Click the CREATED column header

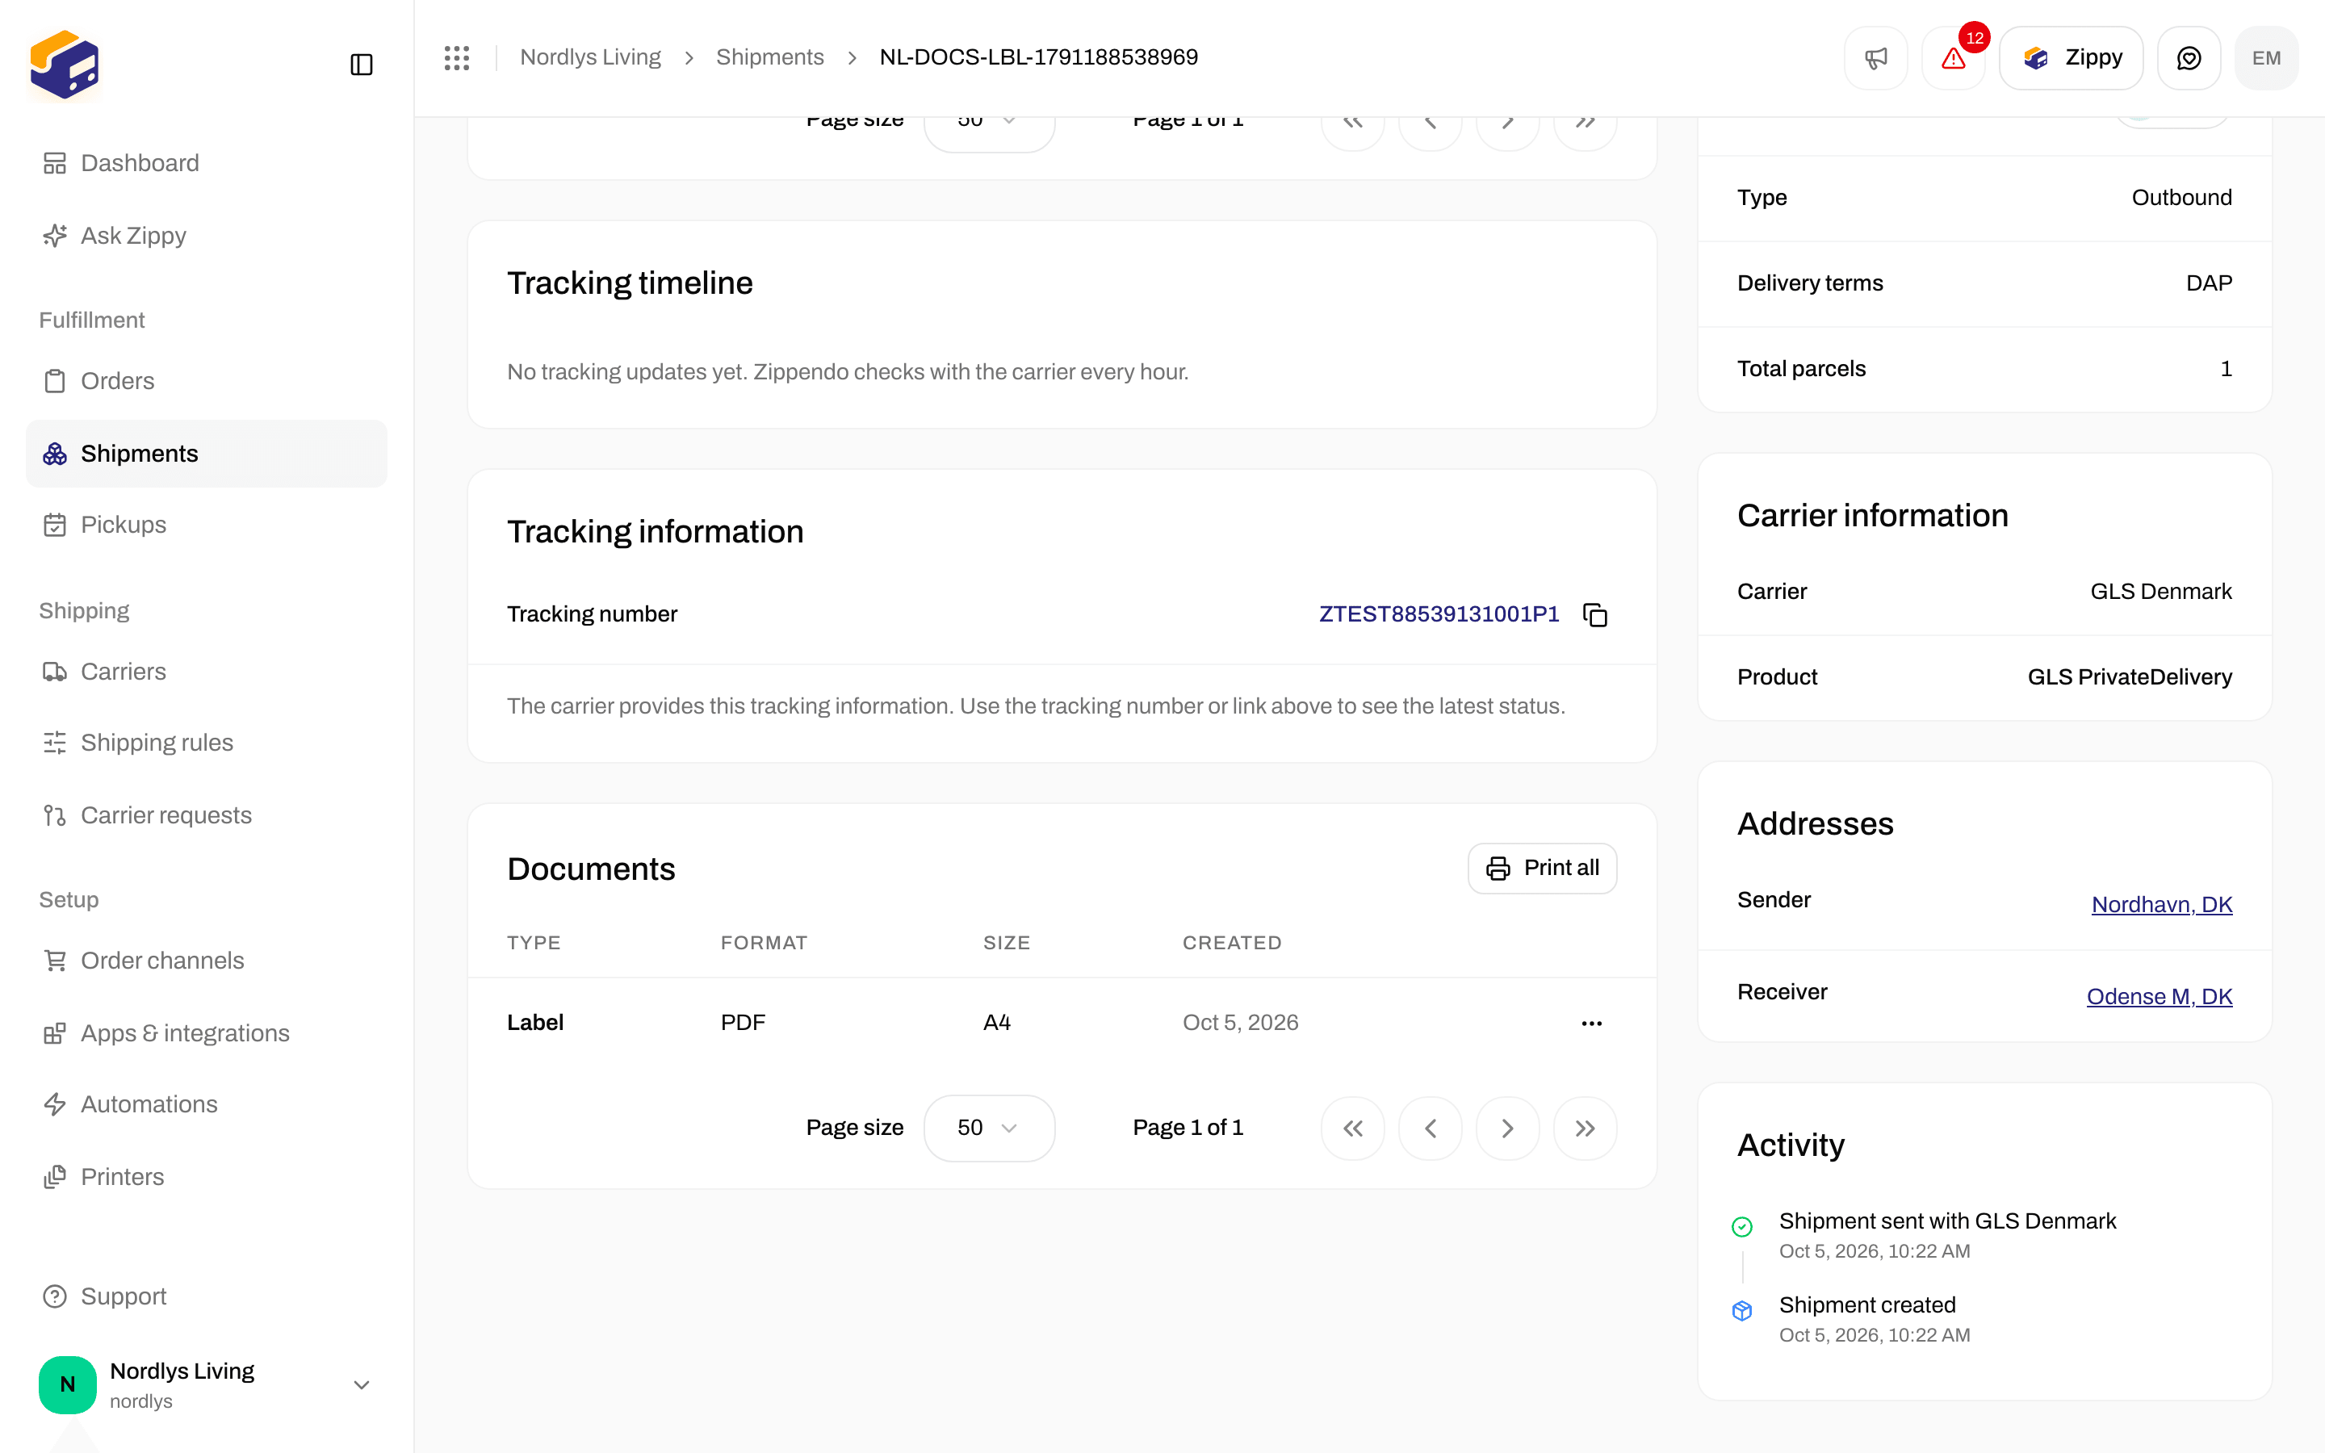tap(1232, 943)
